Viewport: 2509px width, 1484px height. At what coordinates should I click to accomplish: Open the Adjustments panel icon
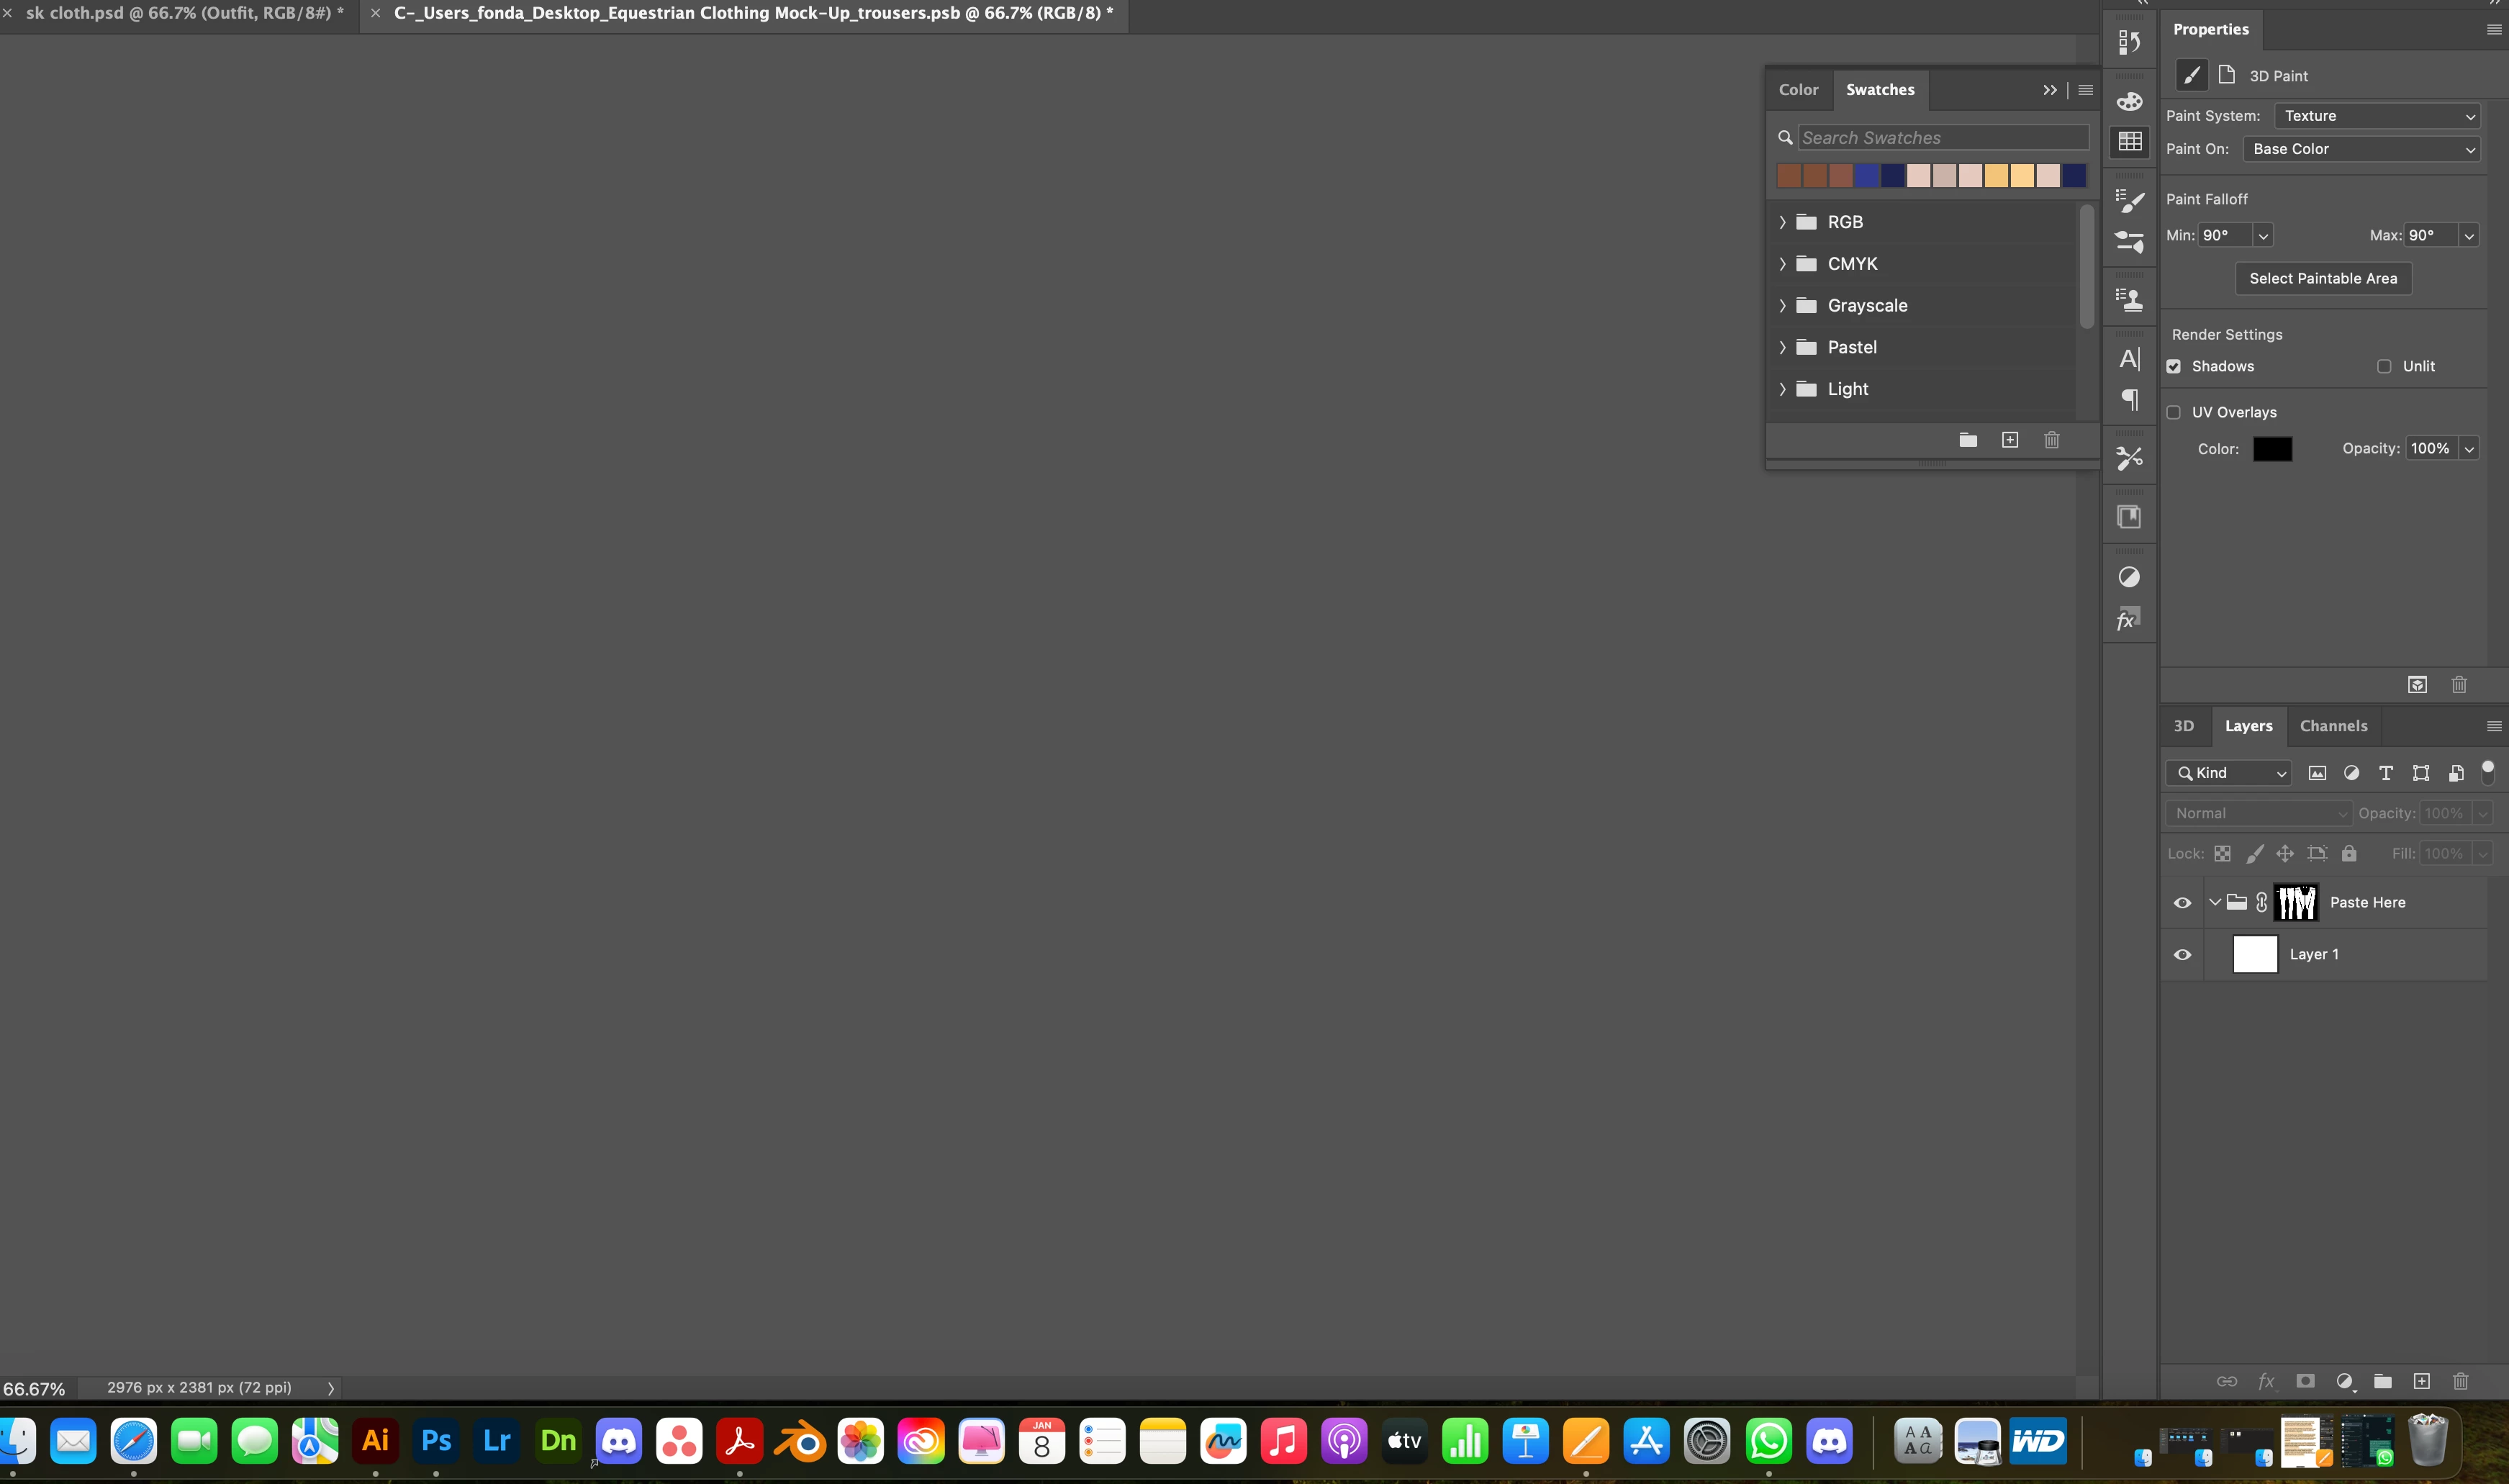coord(2129,577)
